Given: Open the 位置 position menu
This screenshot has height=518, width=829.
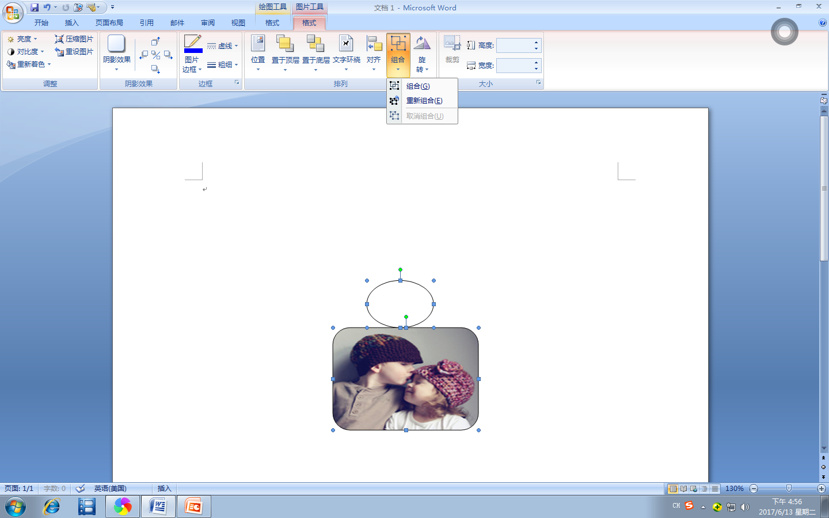Looking at the screenshot, I should [258, 53].
